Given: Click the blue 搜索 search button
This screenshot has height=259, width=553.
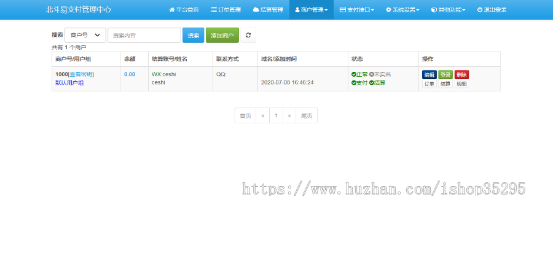Looking at the screenshot, I should (x=193, y=36).
